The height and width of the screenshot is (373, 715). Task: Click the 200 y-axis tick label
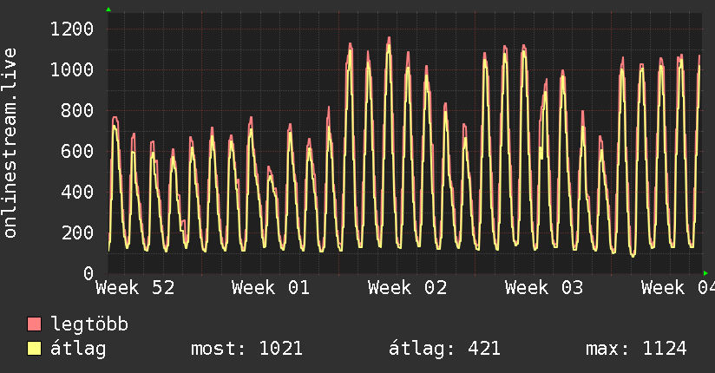[x=76, y=232]
